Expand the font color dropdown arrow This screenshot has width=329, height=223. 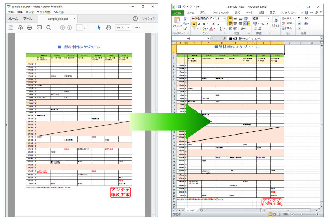[214, 29]
